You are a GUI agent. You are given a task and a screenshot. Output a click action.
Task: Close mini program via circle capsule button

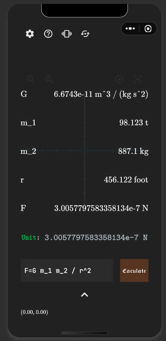[x=148, y=29]
